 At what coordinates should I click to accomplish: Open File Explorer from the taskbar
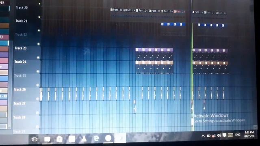click(x=47, y=139)
